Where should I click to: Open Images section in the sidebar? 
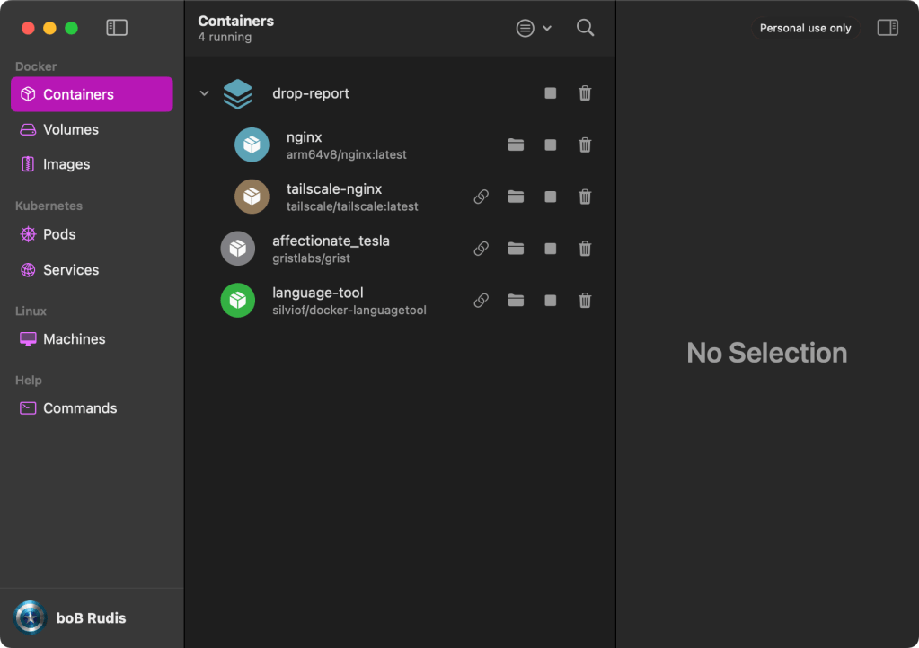66,164
